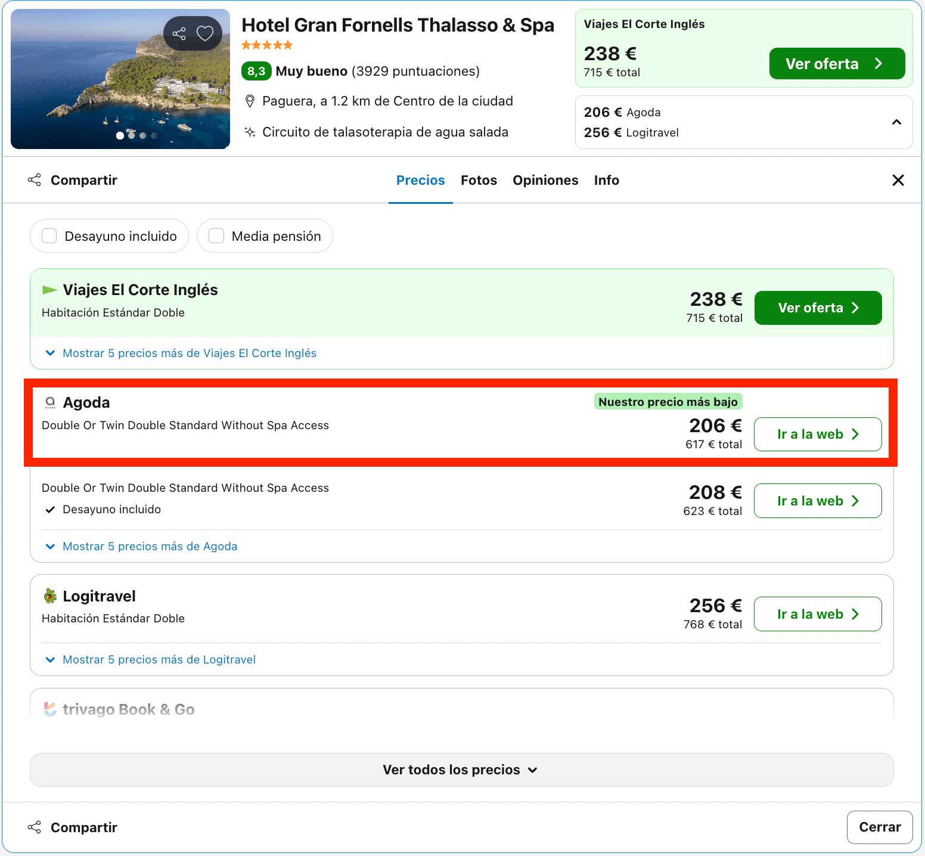Open the Fotos tab
This screenshot has width=925, height=856.
tap(479, 180)
